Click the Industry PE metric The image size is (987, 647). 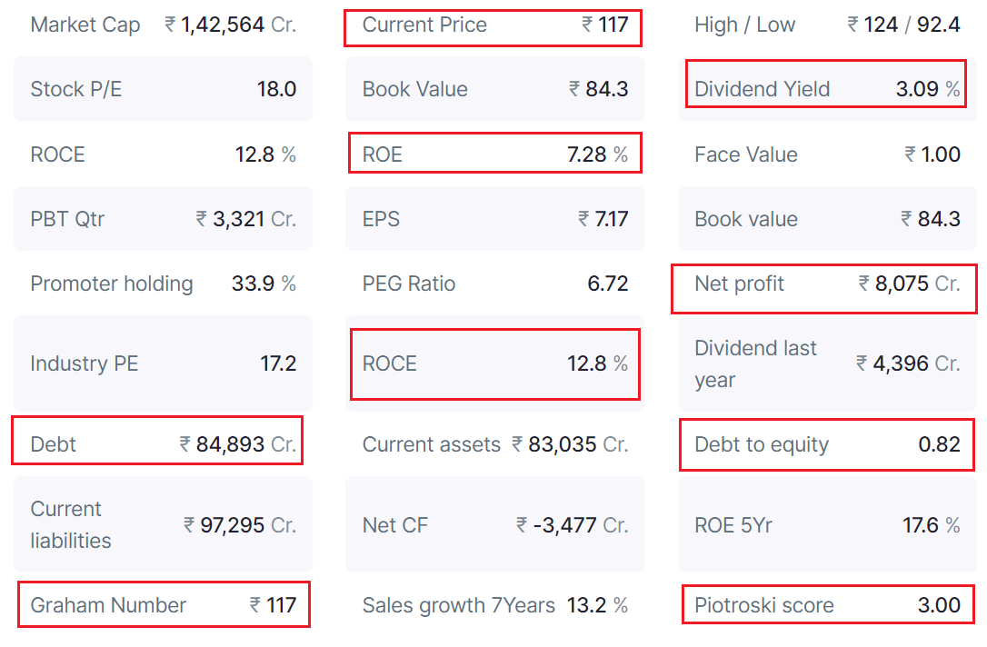pos(163,364)
